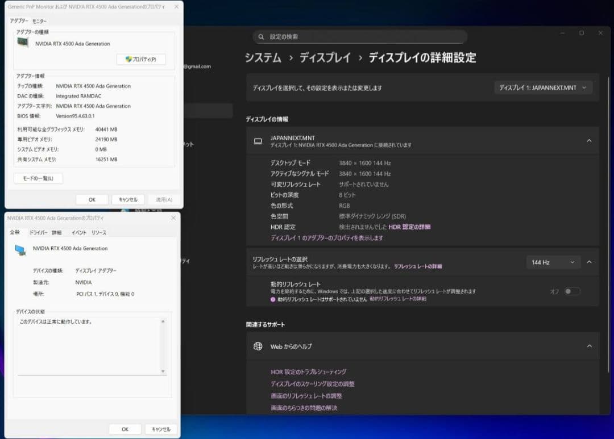Open the 144 Hz refresh rate dropdown
The width and height of the screenshot is (614, 439).
[552, 262]
